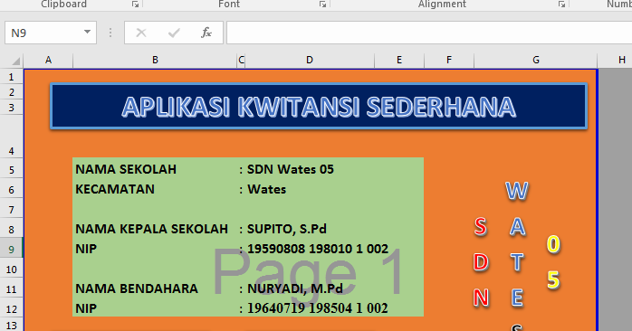The height and width of the screenshot is (331, 632).
Task: Select column A header
Action: coord(48,60)
